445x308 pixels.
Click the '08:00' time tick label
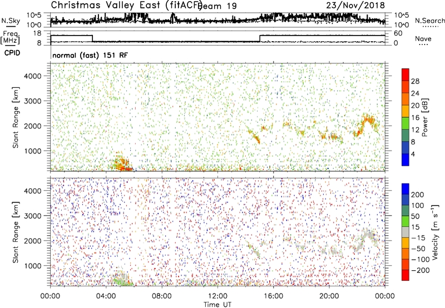click(162, 296)
